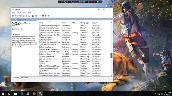Click the vertical scrollbar thumb in services list
This screenshot has width=172, height=96.
112,55
